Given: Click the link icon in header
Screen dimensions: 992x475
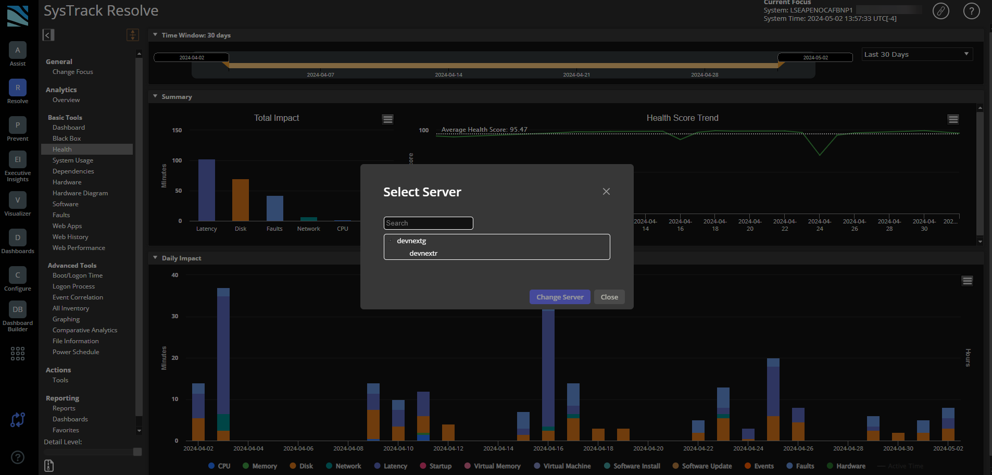Looking at the screenshot, I should 940,11.
